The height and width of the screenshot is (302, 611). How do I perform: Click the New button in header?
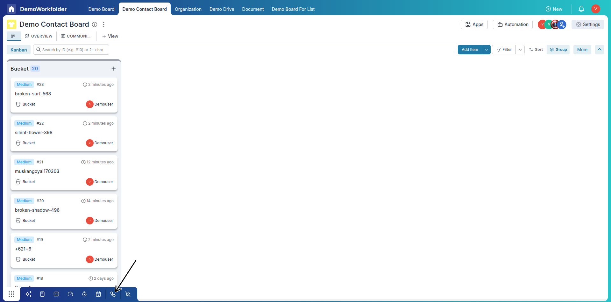554,9
